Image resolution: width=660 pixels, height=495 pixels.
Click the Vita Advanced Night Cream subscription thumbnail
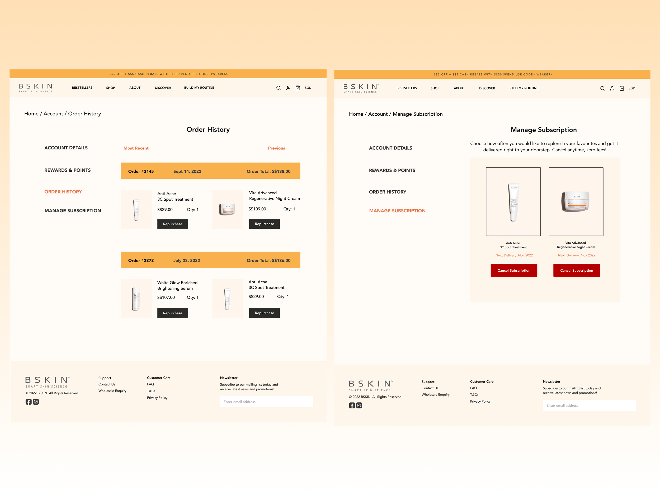click(x=576, y=201)
